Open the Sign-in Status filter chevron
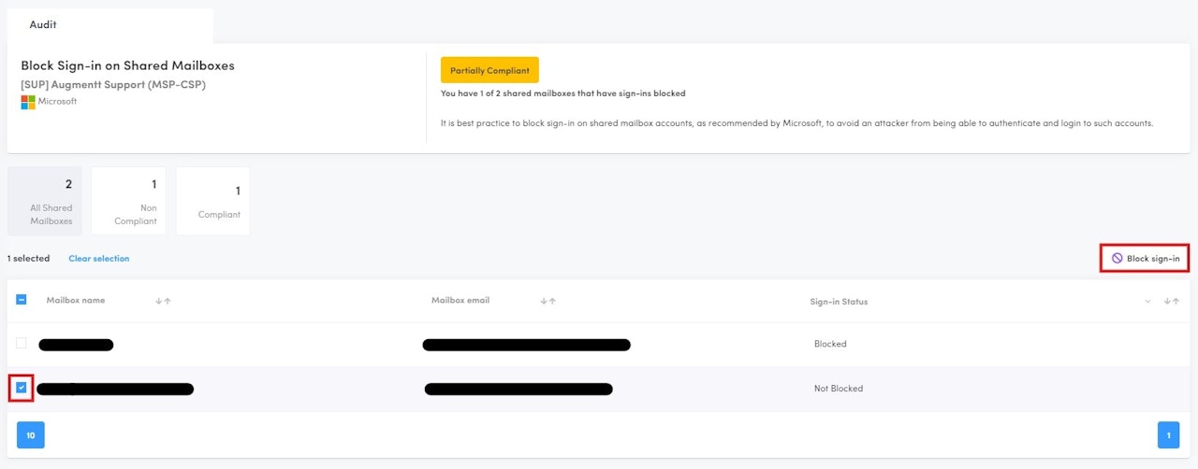Viewport: 1198px width, 469px height. click(x=1148, y=301)
